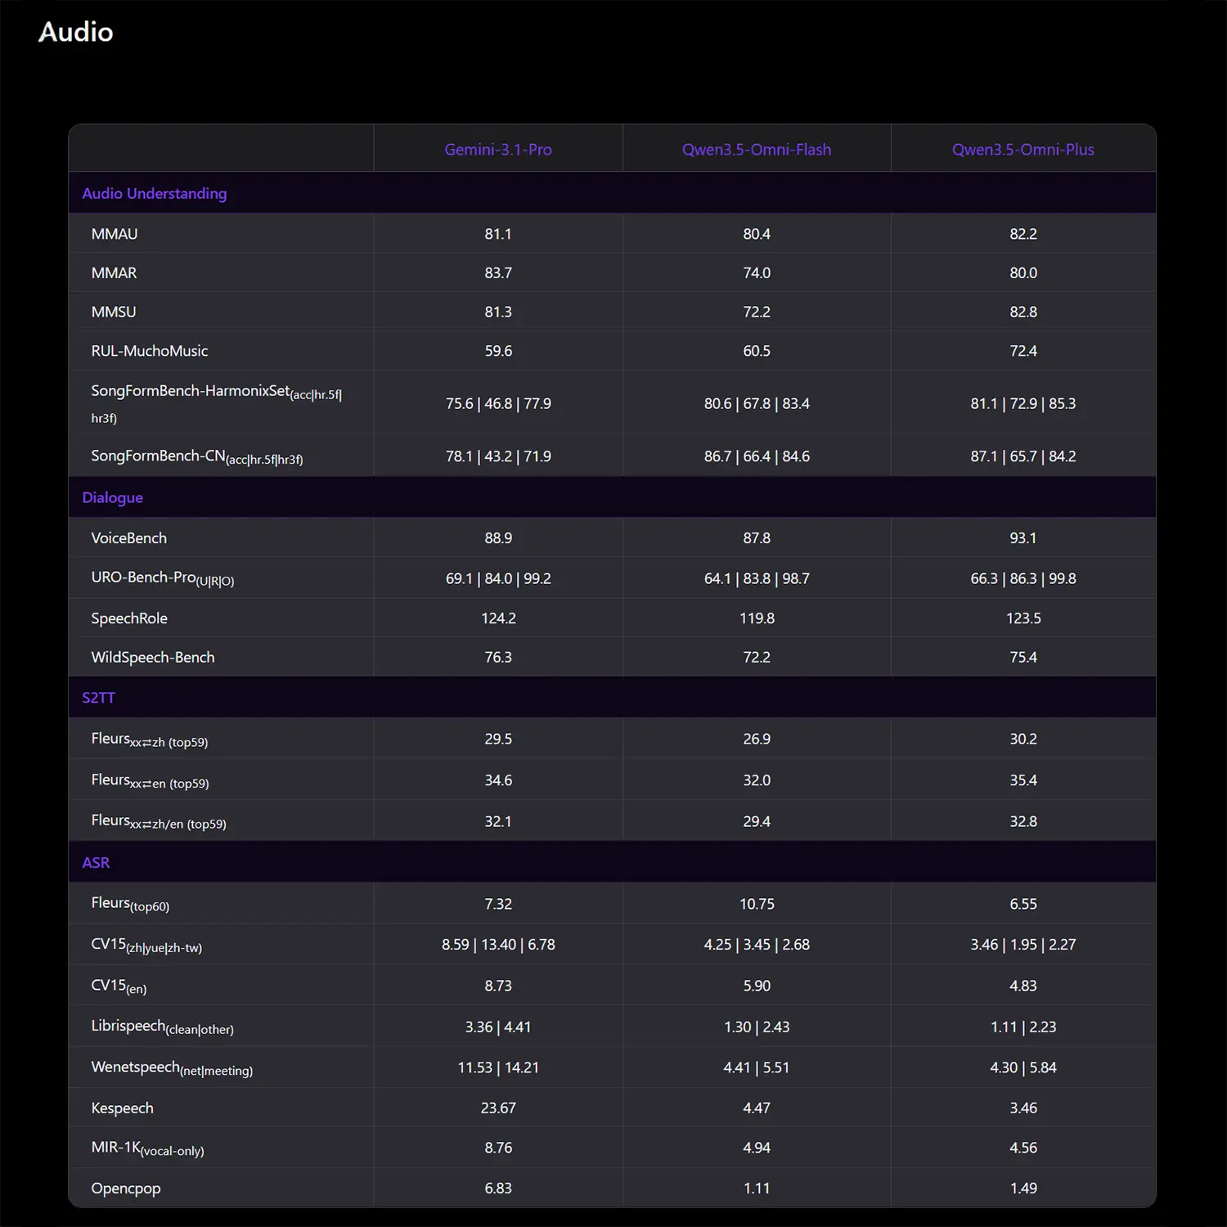
Task: Click the Dialogue section header
Action: [112, 498]
